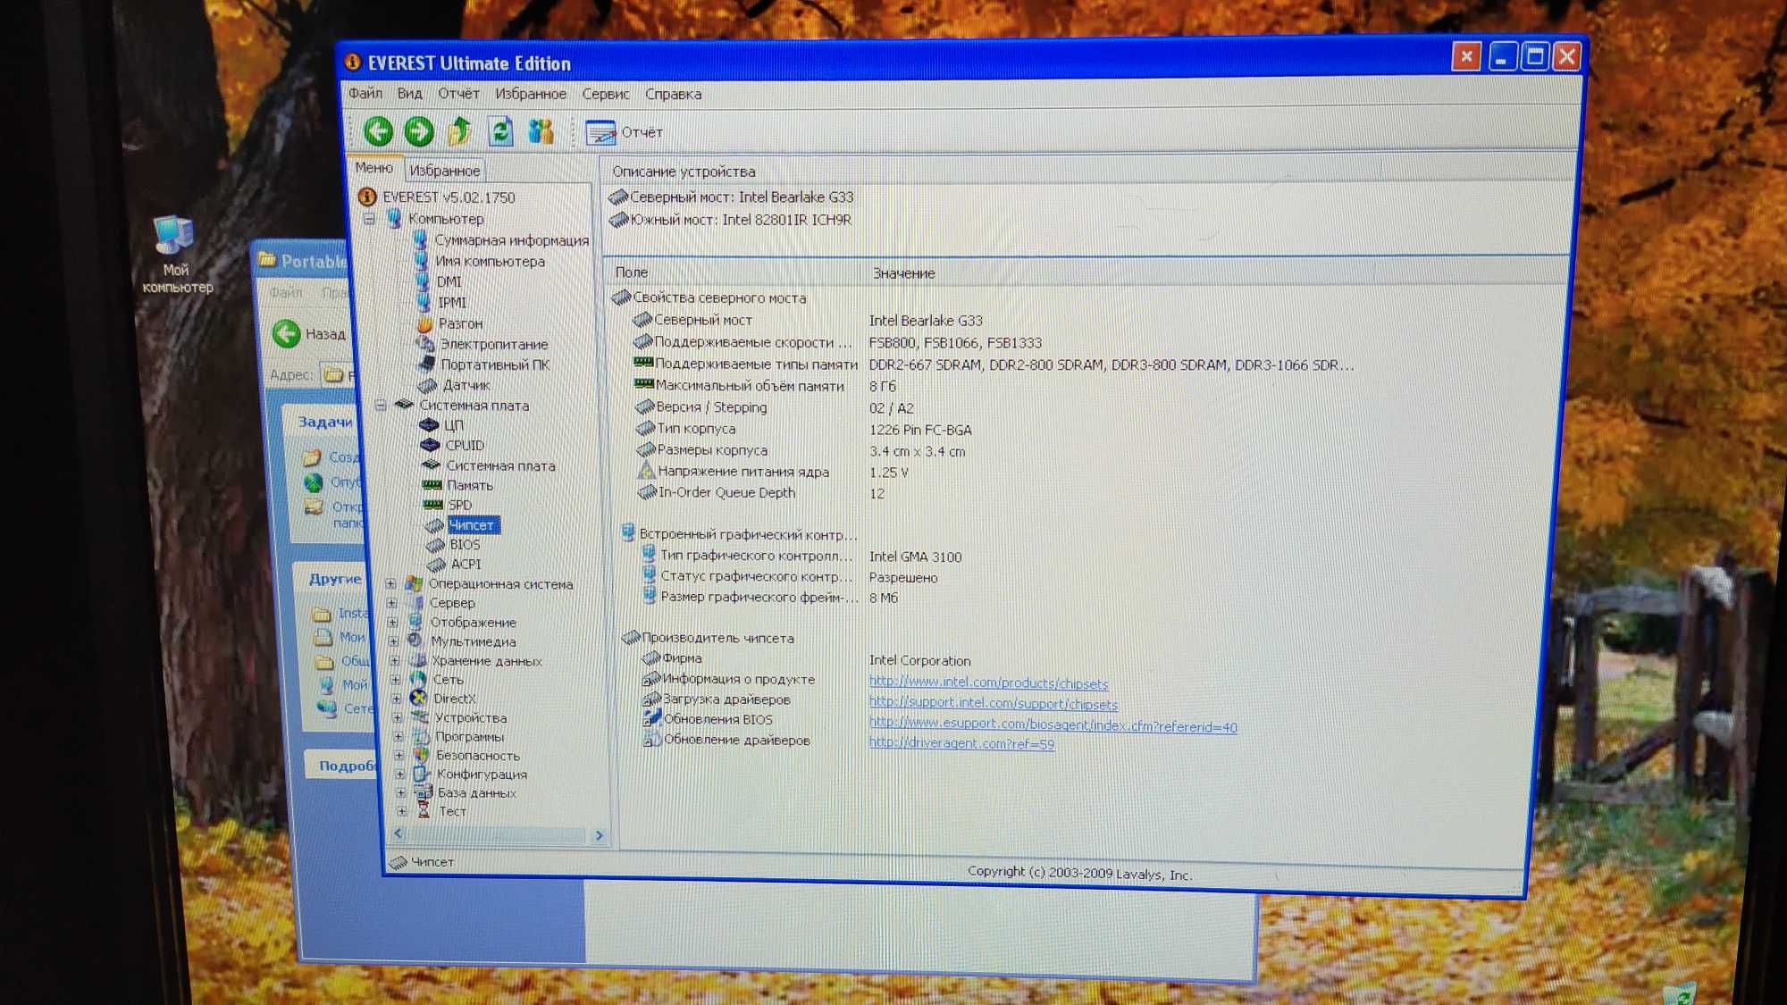This screenshot has height=1005, width=1787.
Task: Expand the Устройства tree node
Action: click(397, 717)
